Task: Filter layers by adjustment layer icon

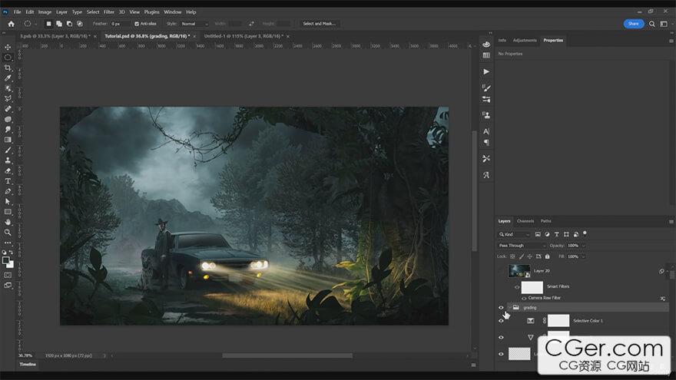Action: click(547, 234)
